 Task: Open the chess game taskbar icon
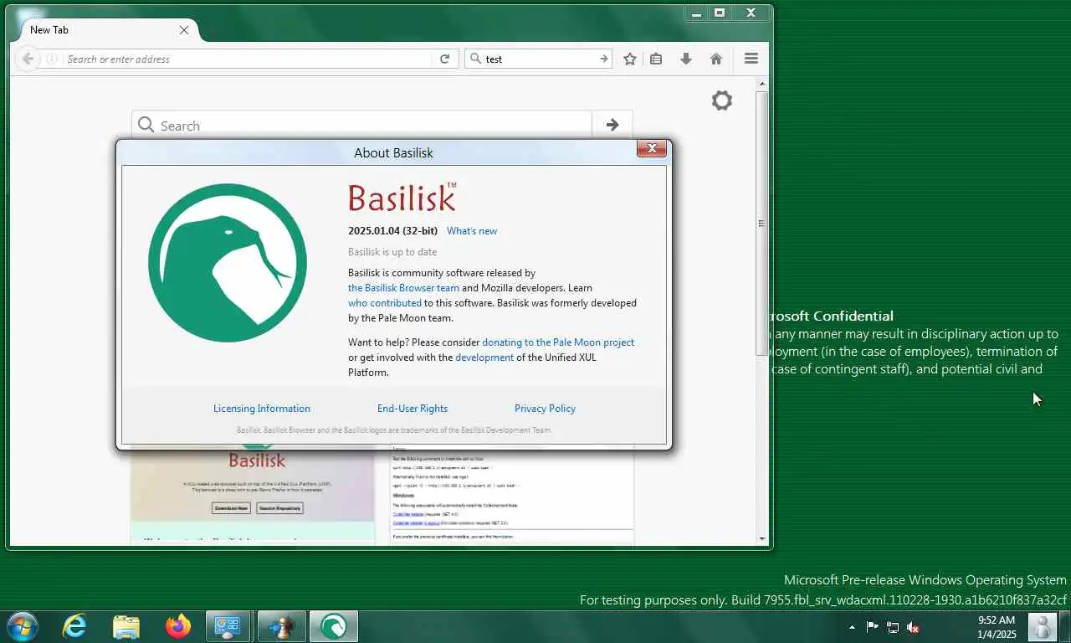click(x=282, y=626)
